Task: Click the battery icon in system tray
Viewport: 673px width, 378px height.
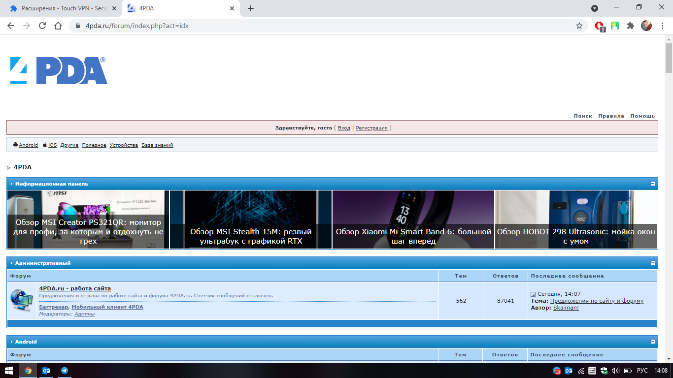Action: (628, 371)
